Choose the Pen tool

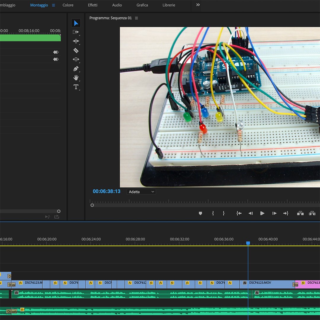[x=76, y=68]
